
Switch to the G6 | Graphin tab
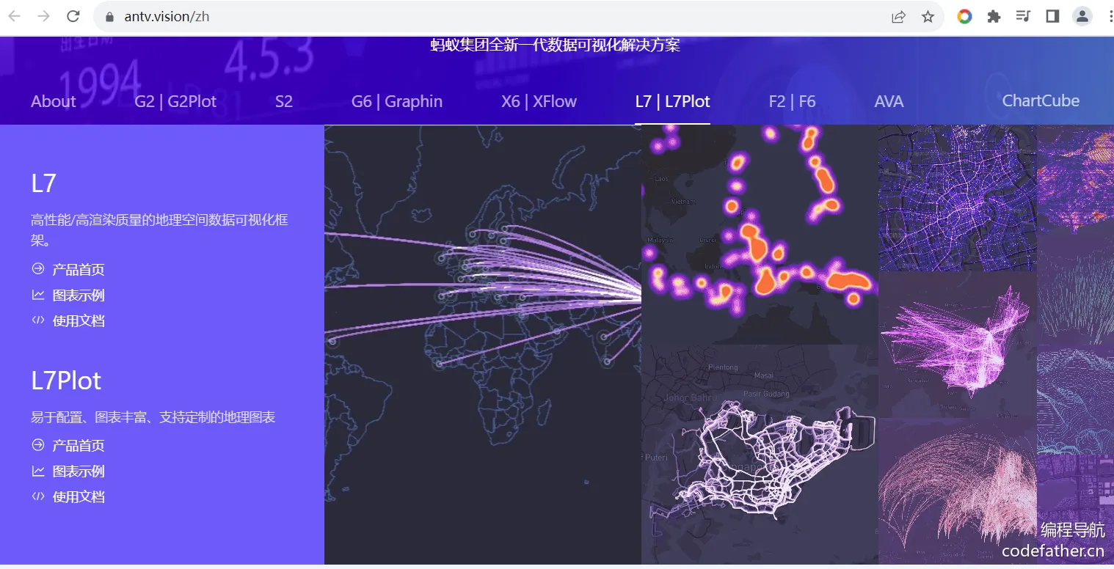tap(397, 101)
